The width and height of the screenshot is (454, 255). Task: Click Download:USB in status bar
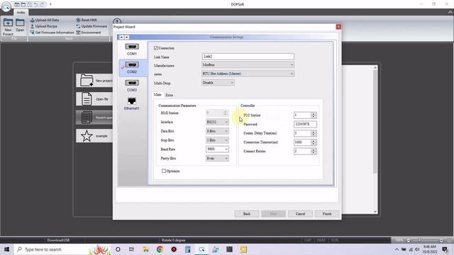(x=58, y=240)
